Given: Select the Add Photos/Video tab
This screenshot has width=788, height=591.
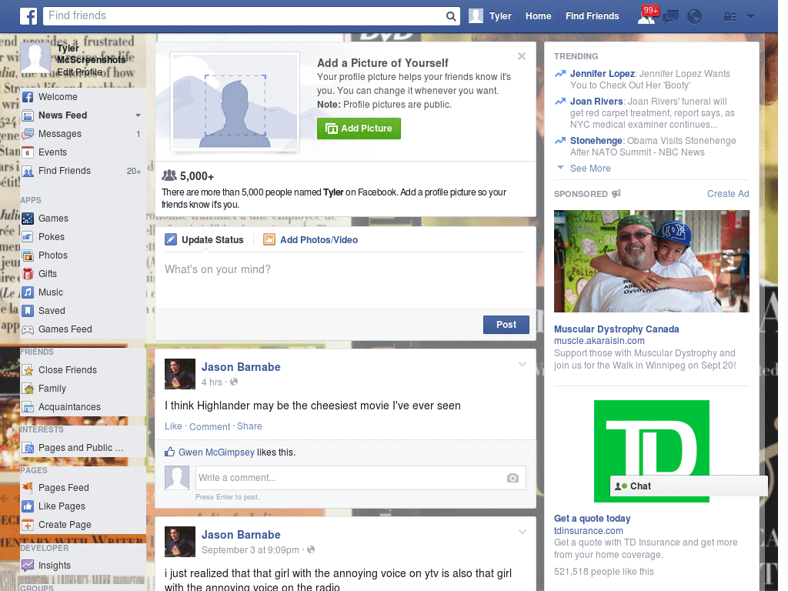Looking at the screenshot, I should (311, 240).
